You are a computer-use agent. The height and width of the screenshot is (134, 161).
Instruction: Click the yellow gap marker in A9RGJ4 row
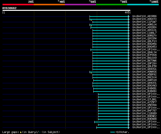pyautogui.click(x=91, y=26)
